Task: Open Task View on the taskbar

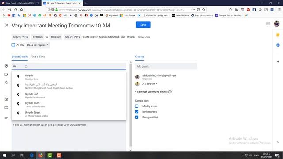Action: [x=22, y=155]
